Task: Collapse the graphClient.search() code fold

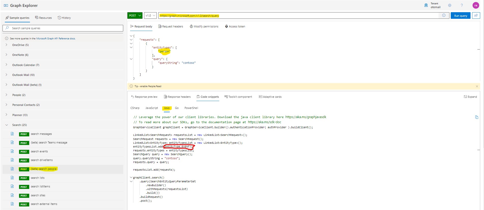Action: pos(131,177)
